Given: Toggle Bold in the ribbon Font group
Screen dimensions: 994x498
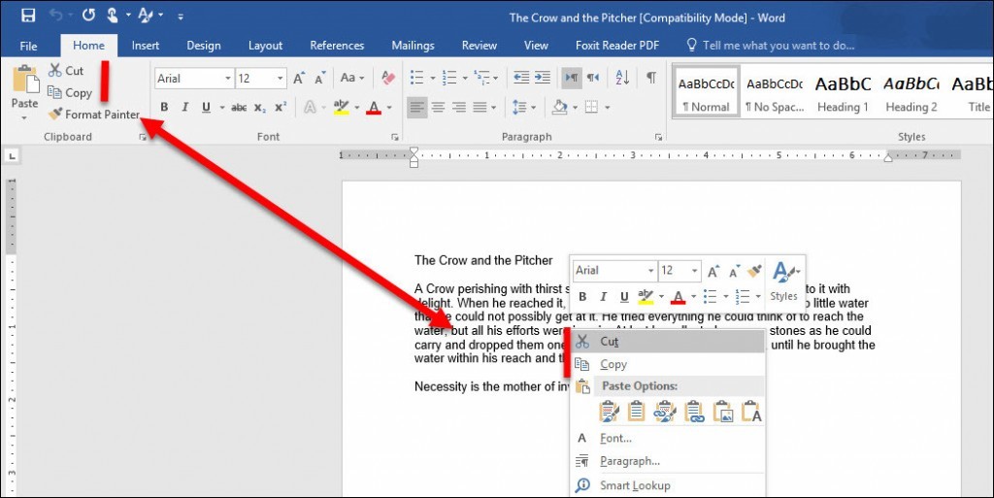Looking at the screenshot, I should [x=164, y=107].
